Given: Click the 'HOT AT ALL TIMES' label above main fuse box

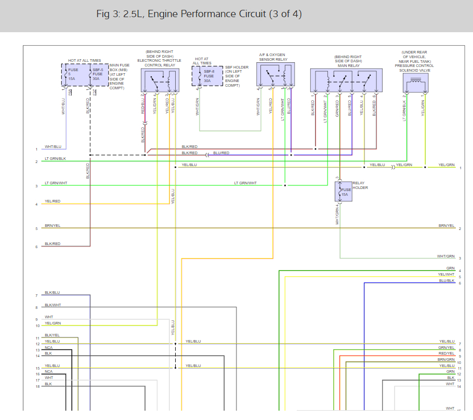Looking at the screenshot, I should [84, 61].
